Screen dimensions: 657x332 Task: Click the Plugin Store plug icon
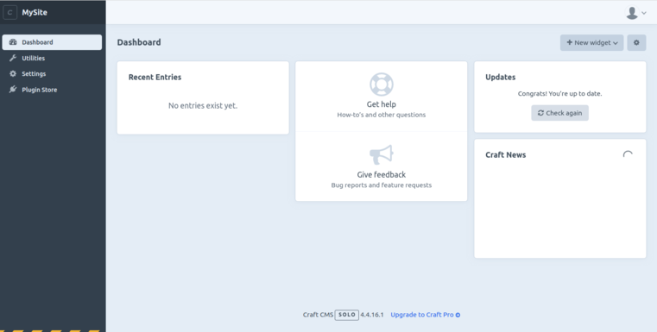(x=13, y=90)
